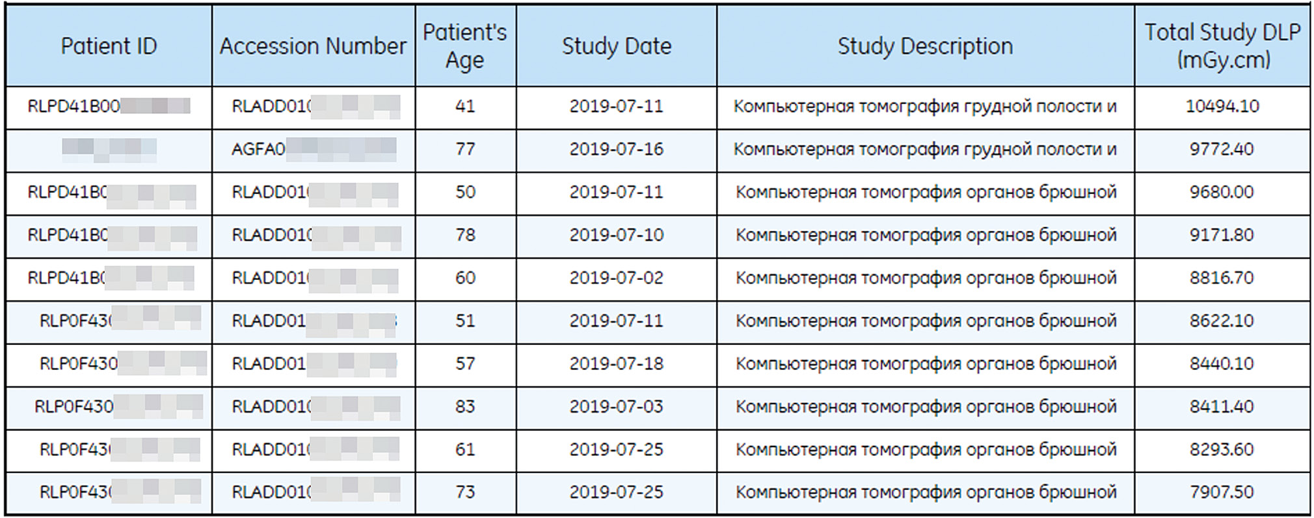Click study date 2019-07-02

[616, 278]
